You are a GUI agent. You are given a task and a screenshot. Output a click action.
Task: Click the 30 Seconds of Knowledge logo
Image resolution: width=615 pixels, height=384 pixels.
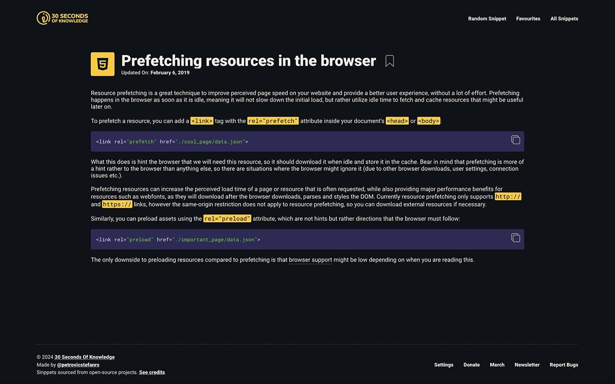click(62, 18)
